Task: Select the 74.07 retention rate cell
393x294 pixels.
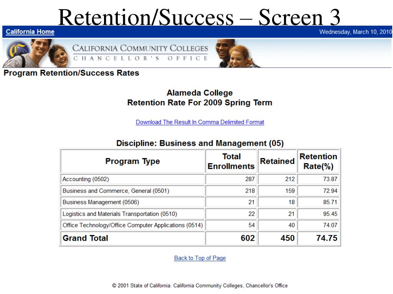Action: tap(318, 225)
